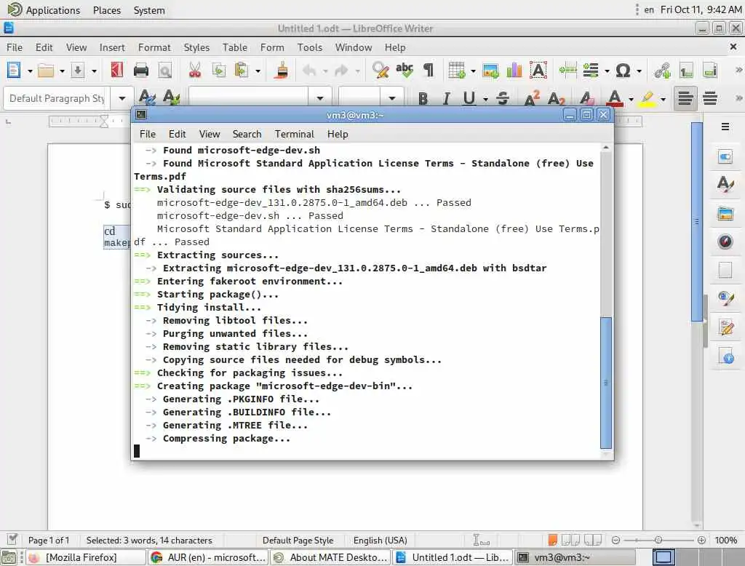This screenshot has width=745, height=566.
Task: Toggle Underline formatting
Action: pos(469,98)
